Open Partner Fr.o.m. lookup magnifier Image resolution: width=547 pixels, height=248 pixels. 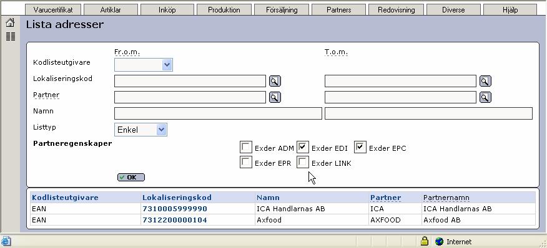275,97
